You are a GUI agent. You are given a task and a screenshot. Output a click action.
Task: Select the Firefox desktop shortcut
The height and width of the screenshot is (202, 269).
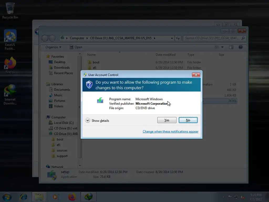(x=10, y=65)
